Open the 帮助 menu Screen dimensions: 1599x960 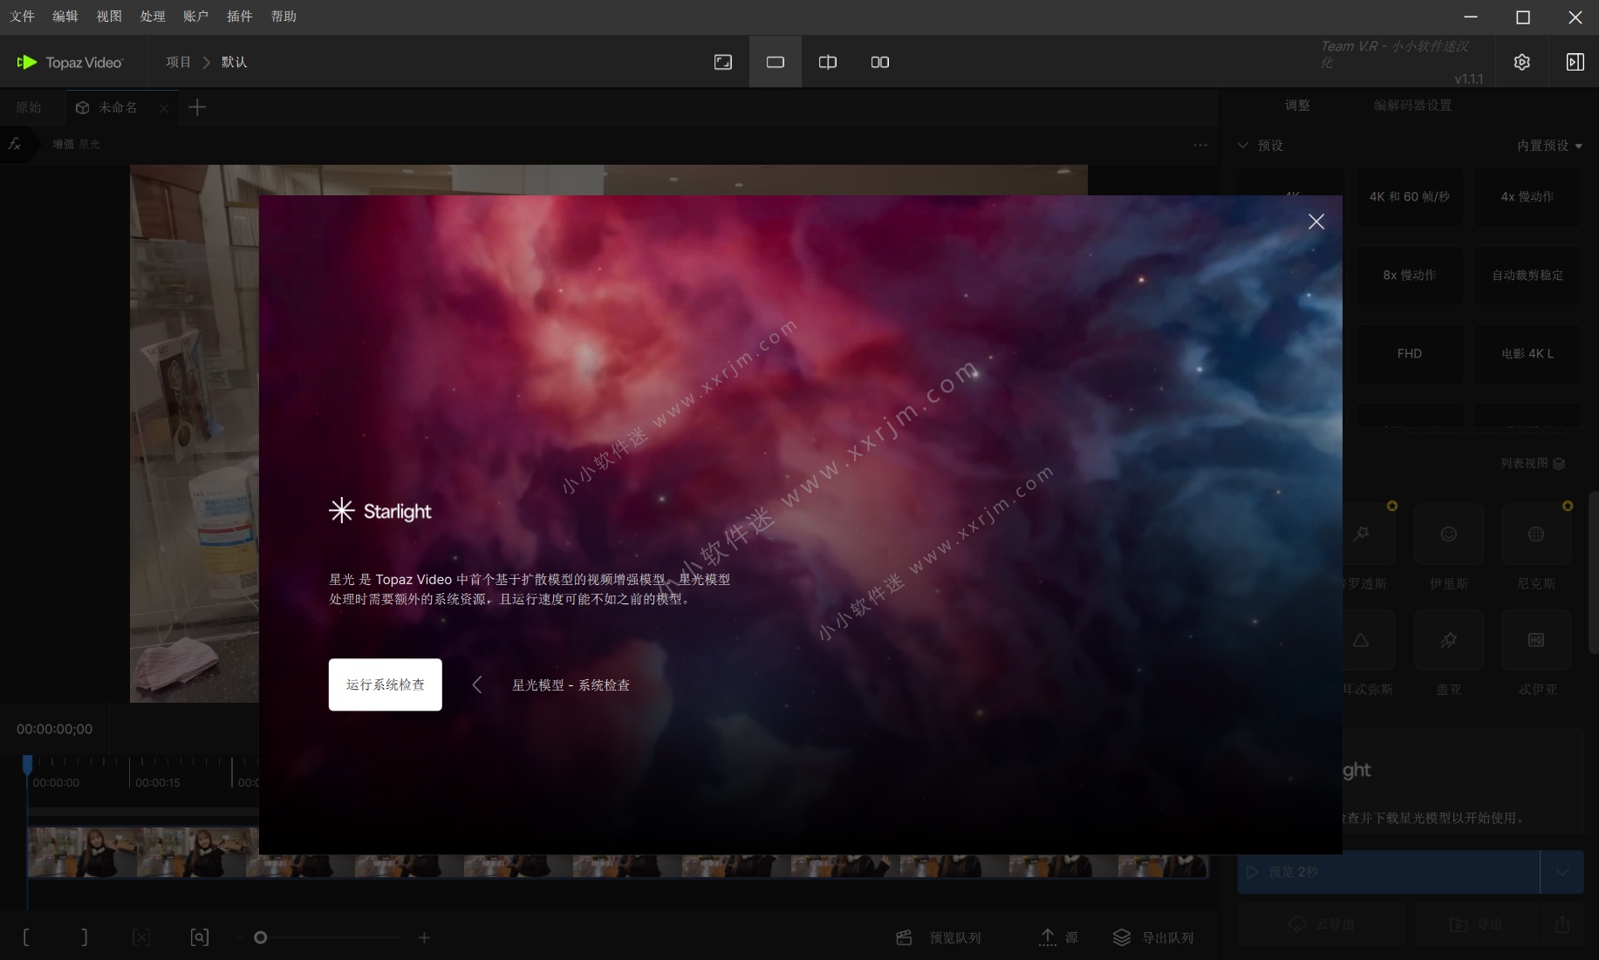coord(284,16)
